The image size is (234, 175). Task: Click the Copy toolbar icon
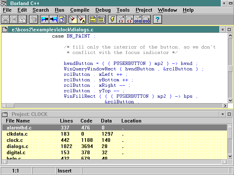(x=14, y=19)
